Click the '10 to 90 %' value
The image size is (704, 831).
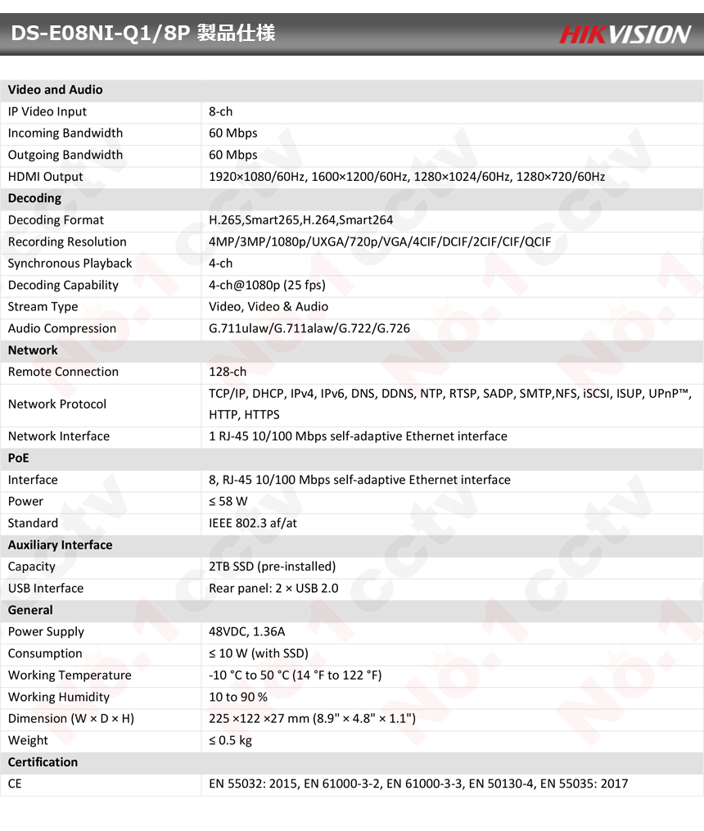pos(238,697)
